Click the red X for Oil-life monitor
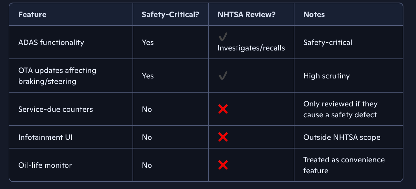The width and height of the screenshot is (416, 189). (x=223, y=165)
